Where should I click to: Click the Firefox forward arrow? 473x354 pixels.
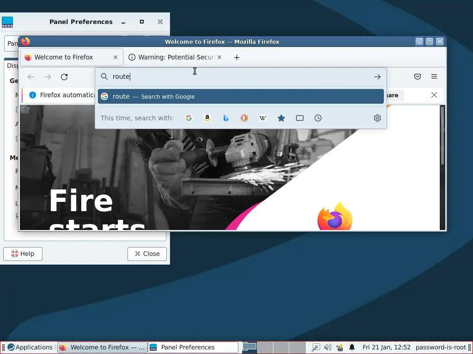(x=48, y=77)
